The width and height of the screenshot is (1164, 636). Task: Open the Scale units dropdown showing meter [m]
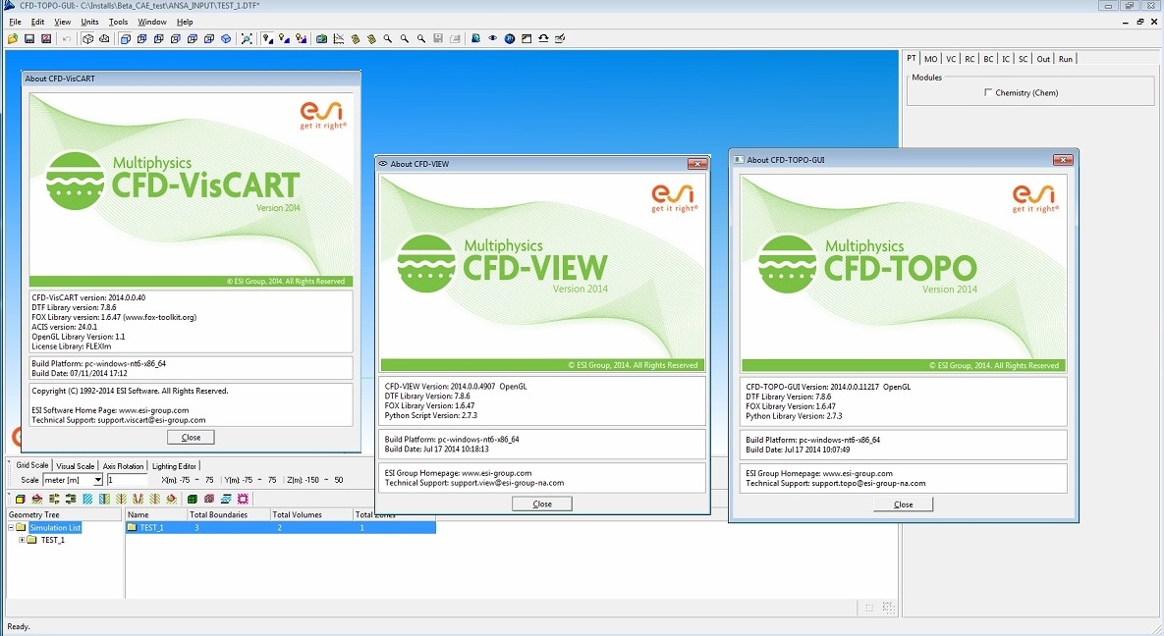click(x=97, y=480)
